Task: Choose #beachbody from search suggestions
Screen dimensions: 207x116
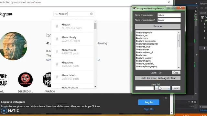Action: click(72, 39)
